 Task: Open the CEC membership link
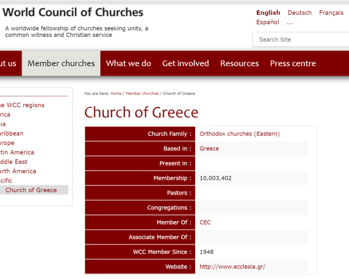coord(205,222)
